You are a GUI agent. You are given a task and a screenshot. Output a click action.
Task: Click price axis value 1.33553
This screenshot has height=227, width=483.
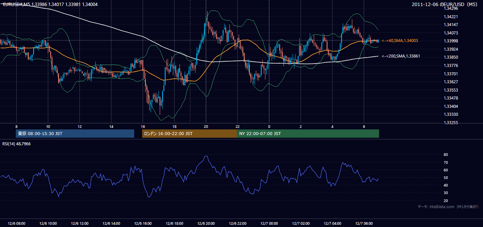pos(451,90)
